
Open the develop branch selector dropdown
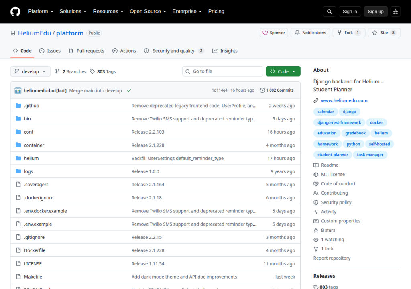31,71
